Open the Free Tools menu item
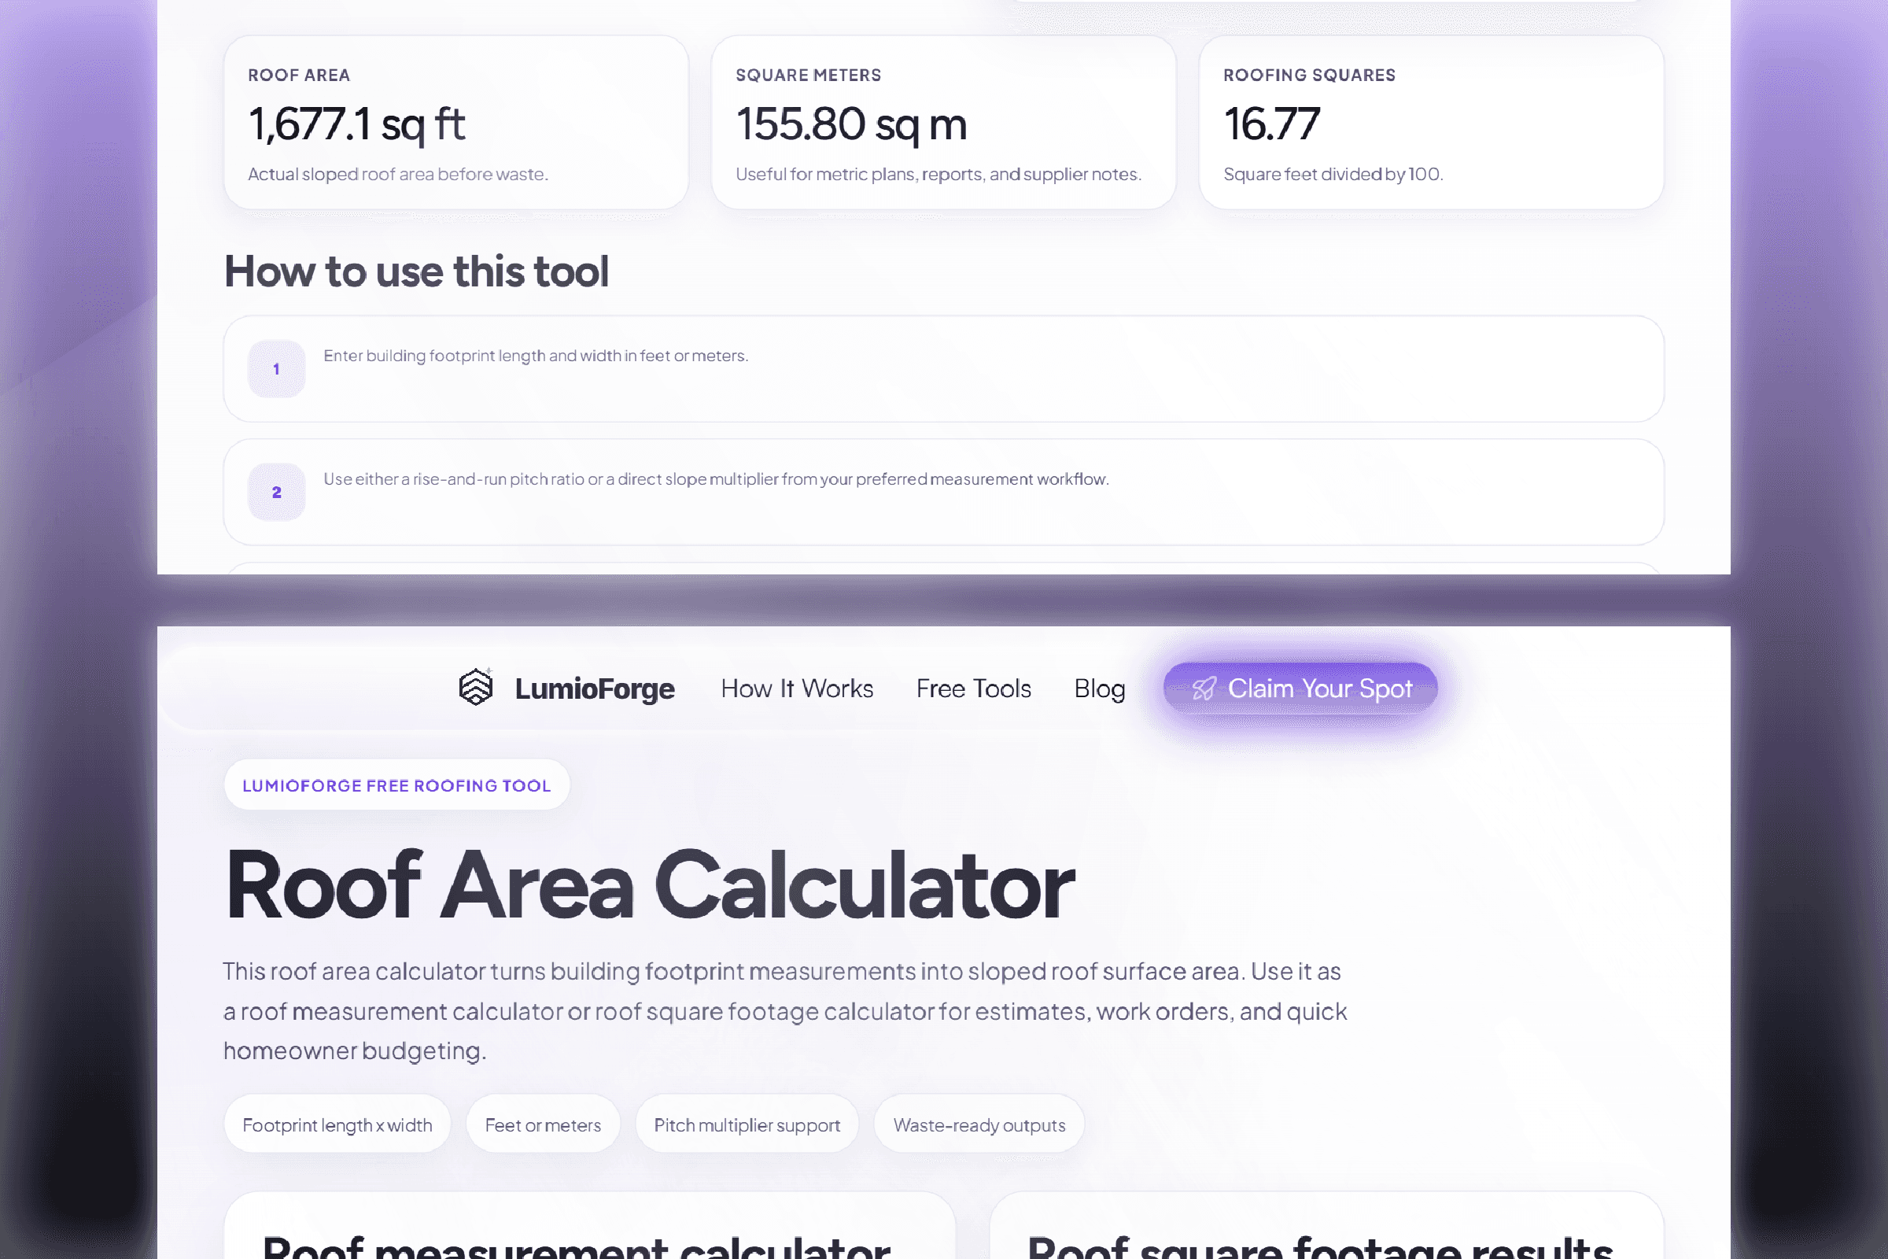Viewport: 1888px width, 1259px height. tap(973, 689)
